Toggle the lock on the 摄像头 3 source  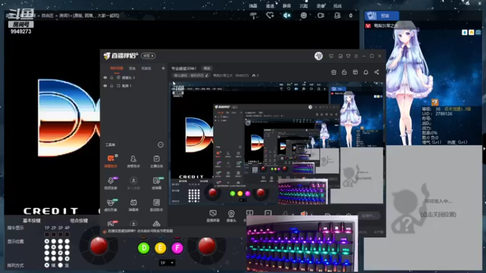(112, 78)
